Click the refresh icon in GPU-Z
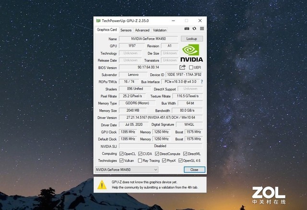307x210 pixels. tap(194, 29)
